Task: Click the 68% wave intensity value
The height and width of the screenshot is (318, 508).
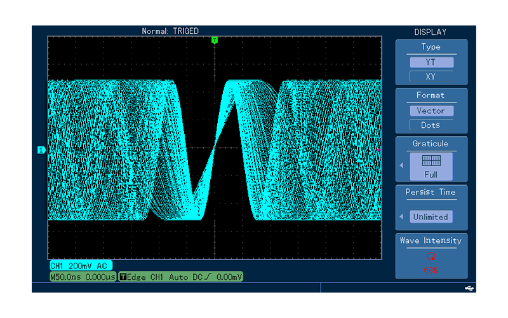Action: coord(431,270)
